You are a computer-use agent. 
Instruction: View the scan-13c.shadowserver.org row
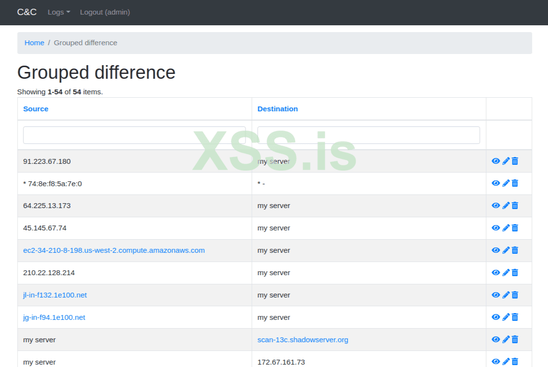click(495, 339)
